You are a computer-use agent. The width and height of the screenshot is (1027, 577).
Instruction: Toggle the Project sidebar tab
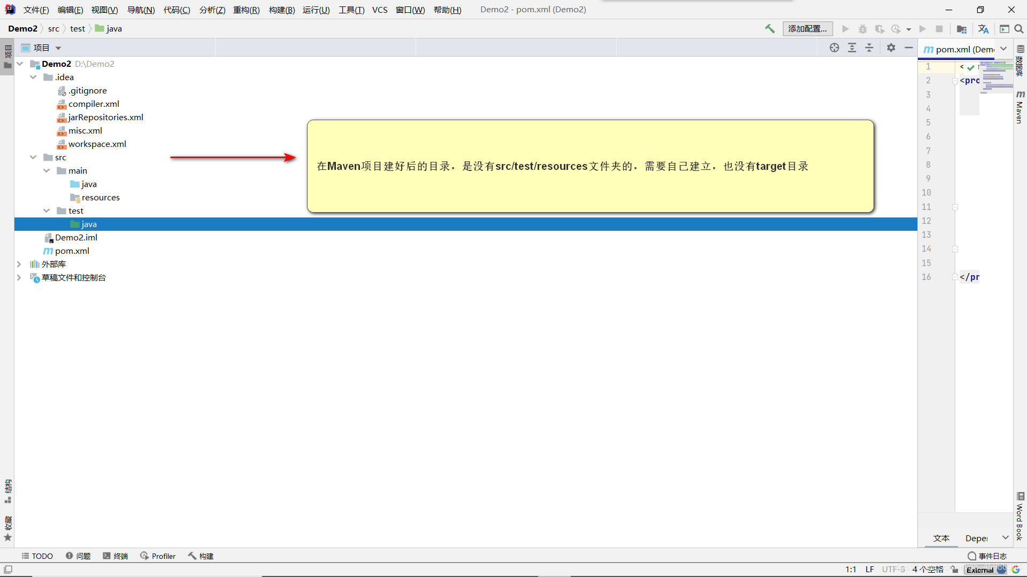7,57
